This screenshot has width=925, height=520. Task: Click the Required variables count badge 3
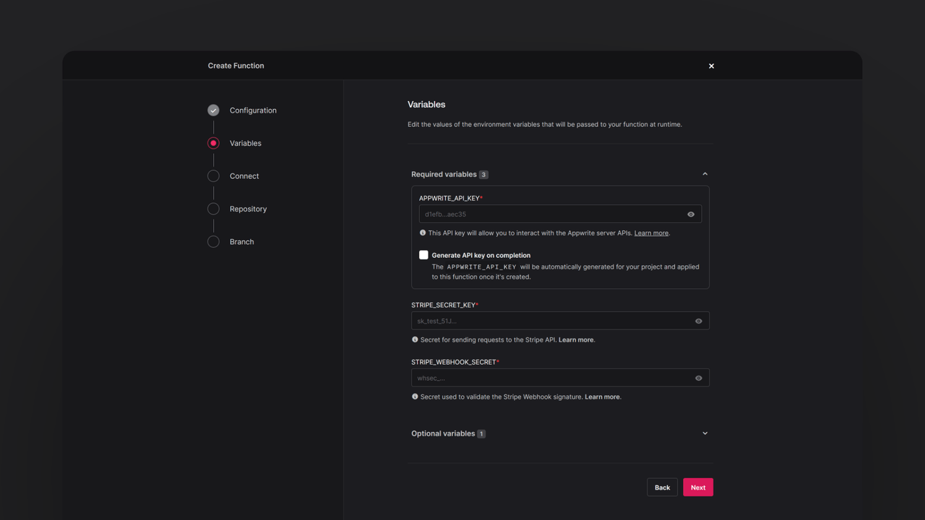pyautogui.click(x=483, y=175)
